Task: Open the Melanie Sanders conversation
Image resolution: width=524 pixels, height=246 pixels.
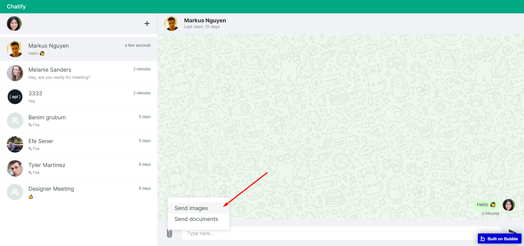Action: click(79, 73)
